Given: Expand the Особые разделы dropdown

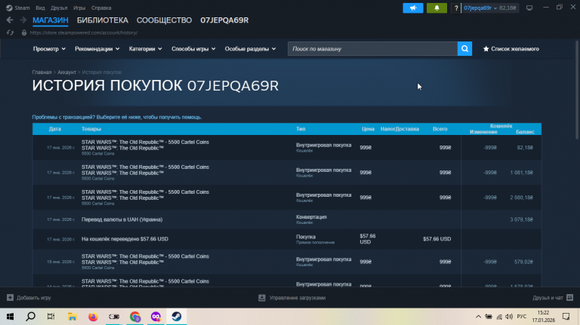Looking at the screenshot, I should 251,49.
